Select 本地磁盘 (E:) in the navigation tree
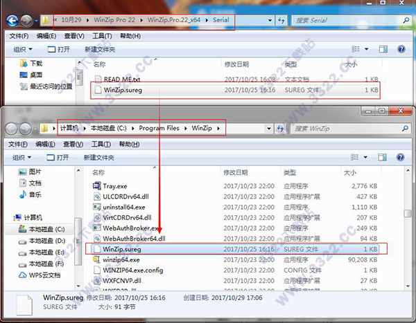Screen dimensions: 416x323 [42, 252]
